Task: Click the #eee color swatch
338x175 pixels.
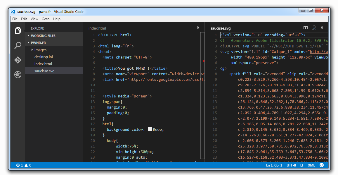Action: coord(150,129)
